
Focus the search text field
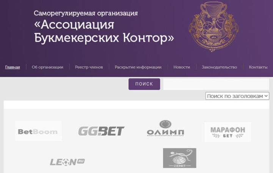(x=216, y=84)
